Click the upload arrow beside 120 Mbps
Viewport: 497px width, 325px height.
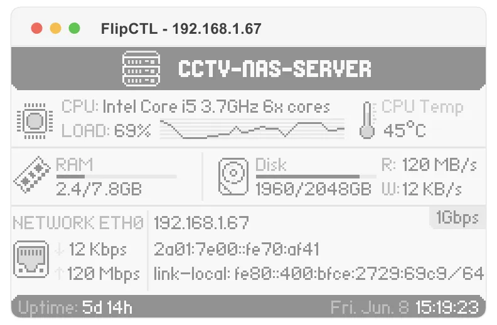(59, 273)
